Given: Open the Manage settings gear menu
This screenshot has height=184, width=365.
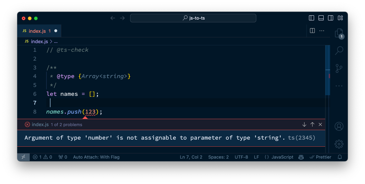Looking at the screenshot, I should coord(339,144).
